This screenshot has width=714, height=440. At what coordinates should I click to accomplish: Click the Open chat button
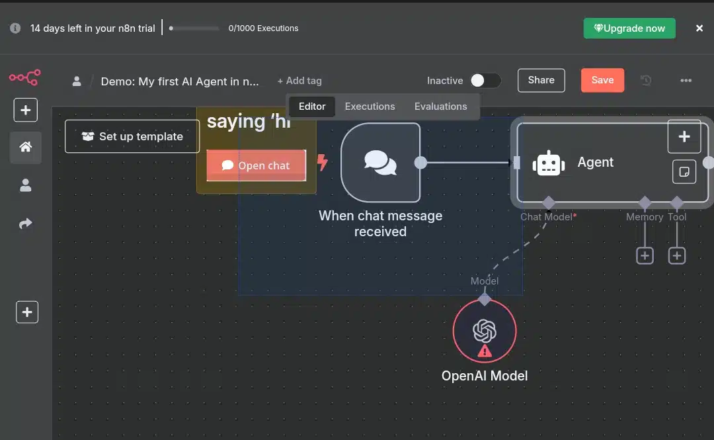(257, 165)
